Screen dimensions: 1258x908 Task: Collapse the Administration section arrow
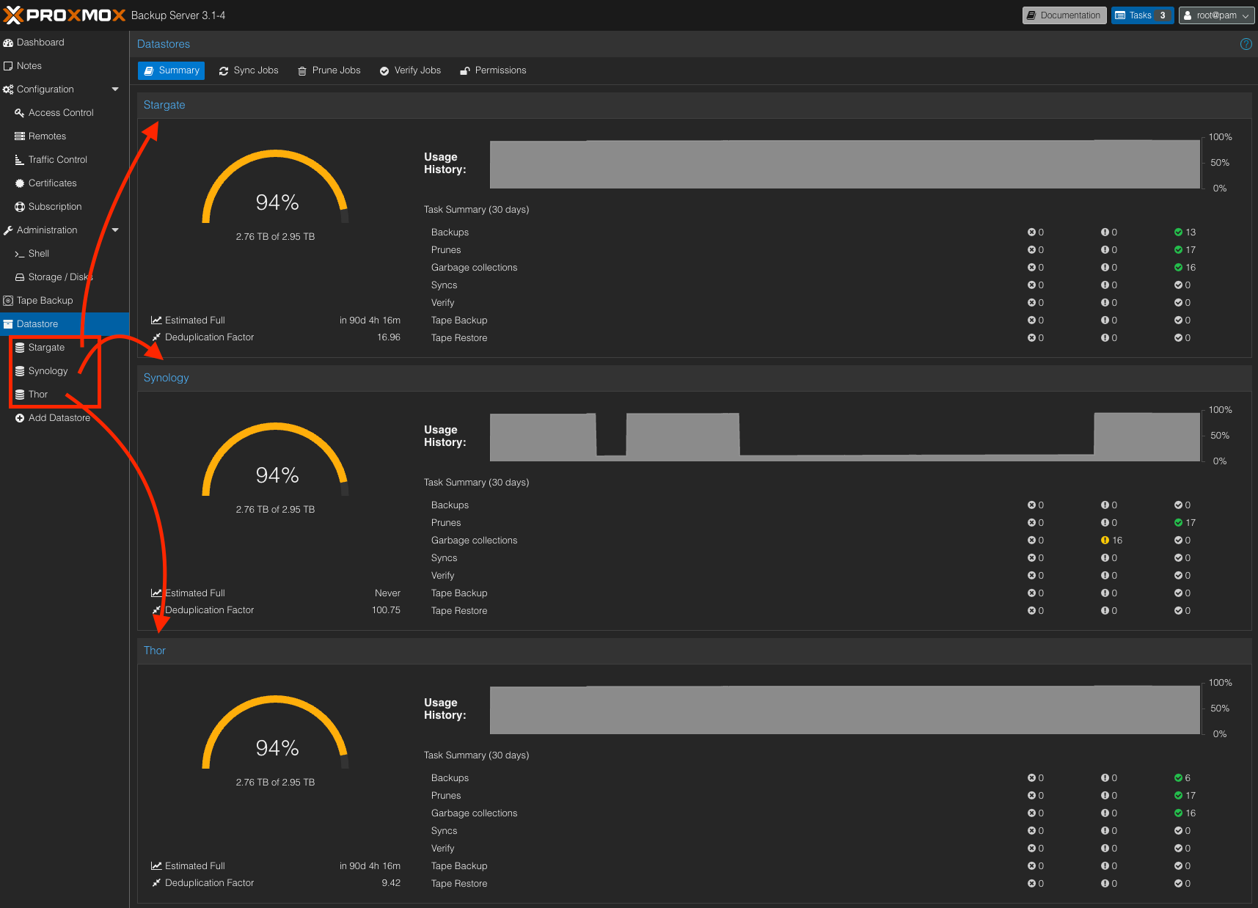click(x=115, y=230)
